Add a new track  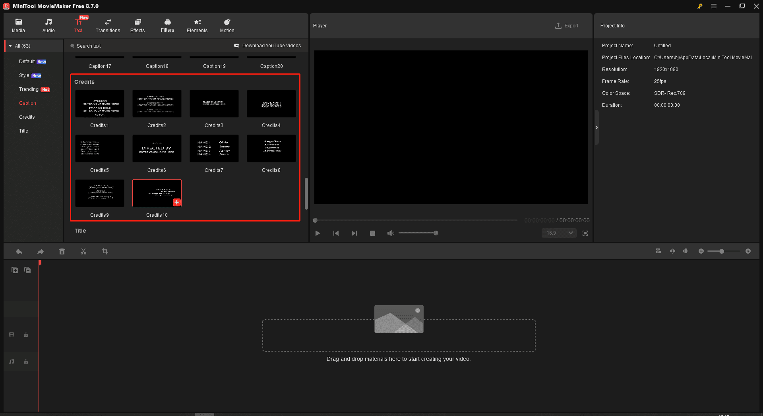pos(15,270)
